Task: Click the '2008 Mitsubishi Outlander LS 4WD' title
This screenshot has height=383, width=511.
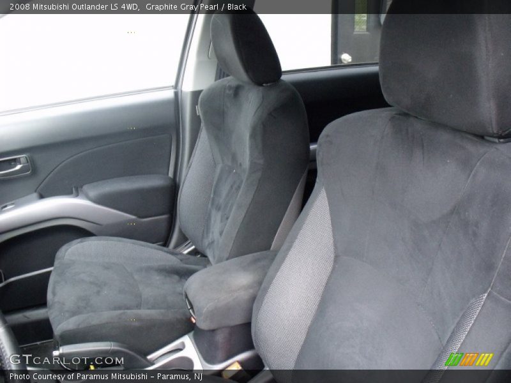Action: pyautogui.click(x=73, y=6)
